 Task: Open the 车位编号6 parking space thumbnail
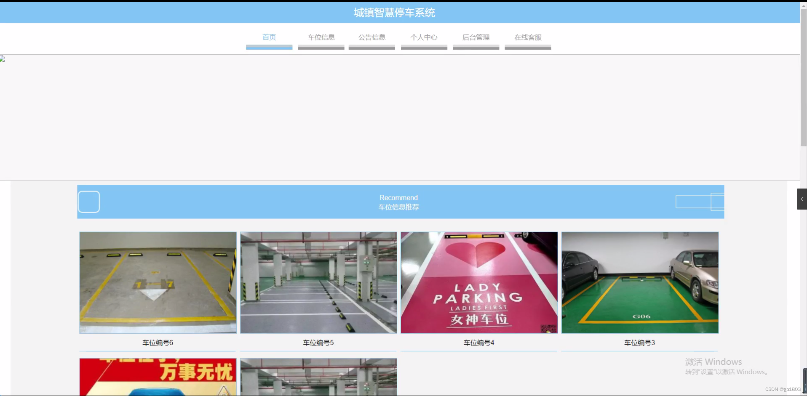pyautogui.click(x=158, y=283)
